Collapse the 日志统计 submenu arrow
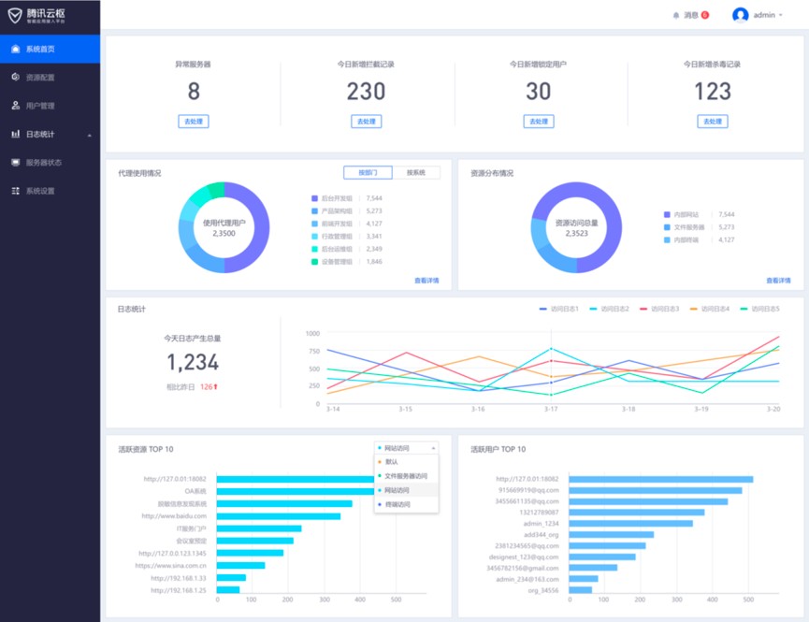809x622 pixels. click(90, 135)
